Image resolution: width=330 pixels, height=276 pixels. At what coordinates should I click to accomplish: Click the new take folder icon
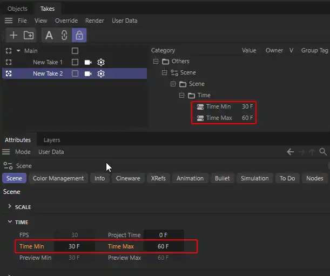coord(29,35)
